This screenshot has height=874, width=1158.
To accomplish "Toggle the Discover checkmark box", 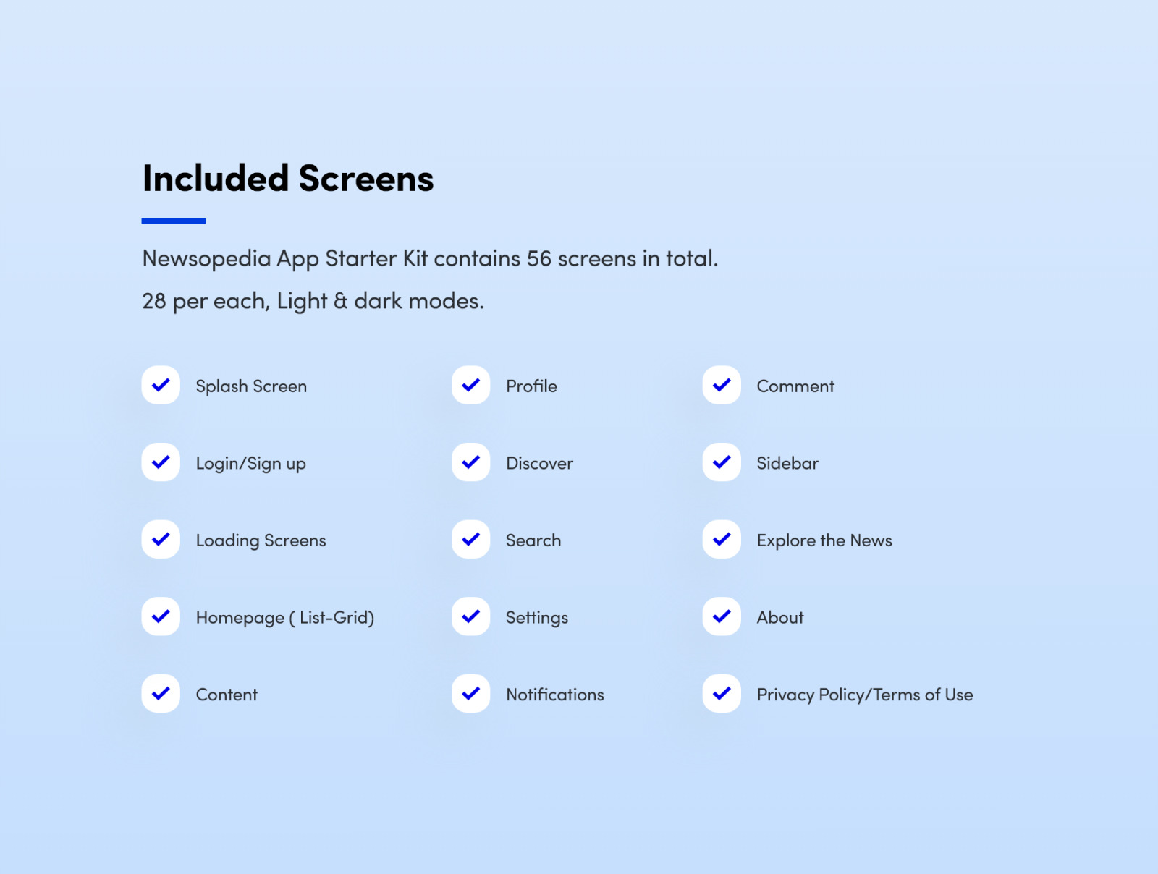I will pos(471,462).
